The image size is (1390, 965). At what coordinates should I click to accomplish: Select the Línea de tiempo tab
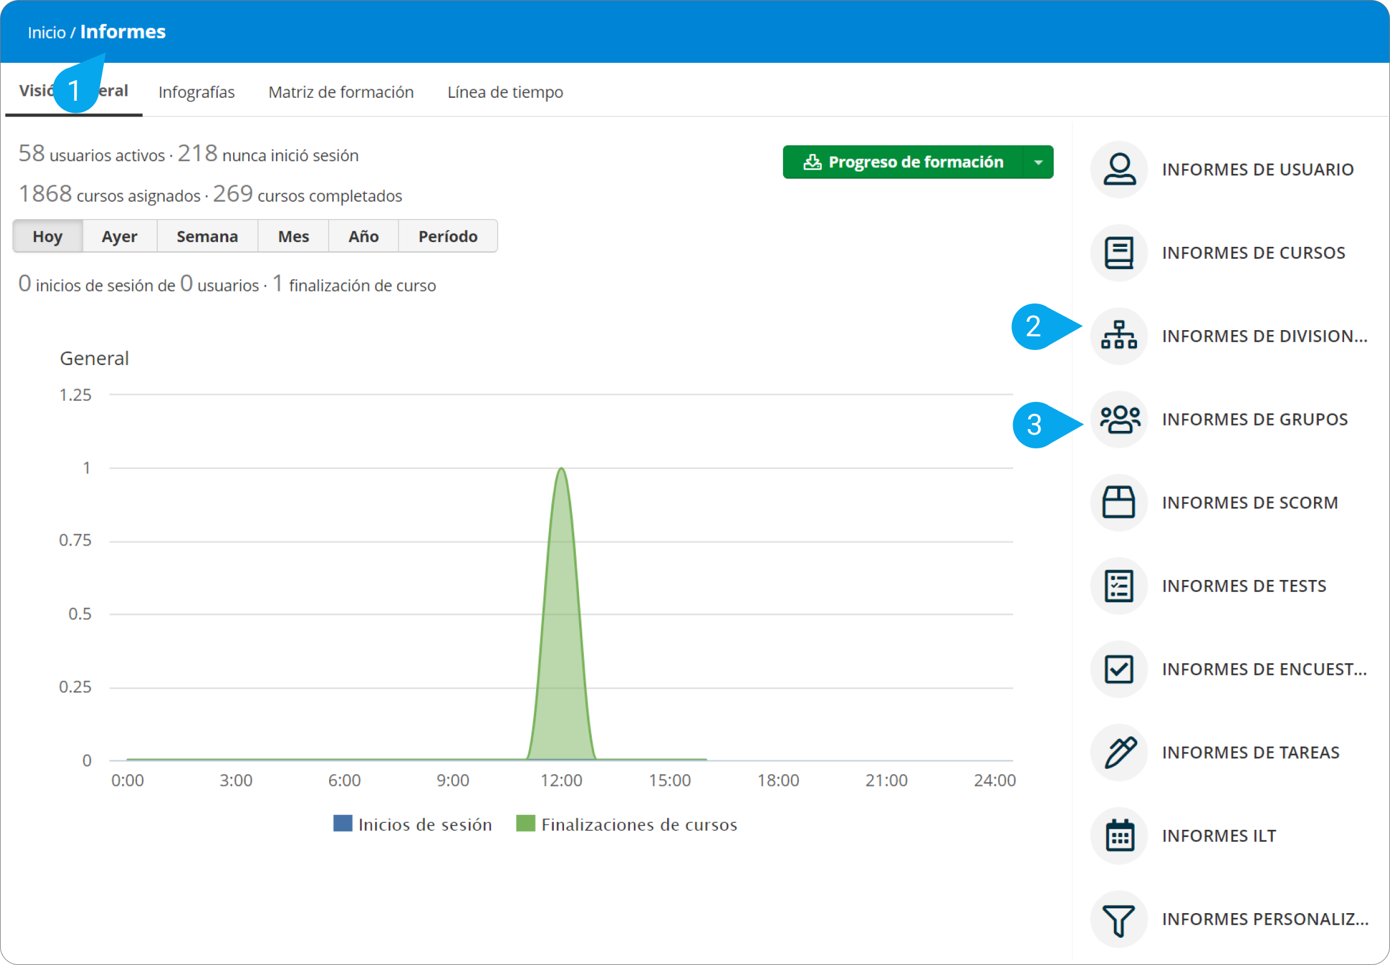tap(505, 92)
